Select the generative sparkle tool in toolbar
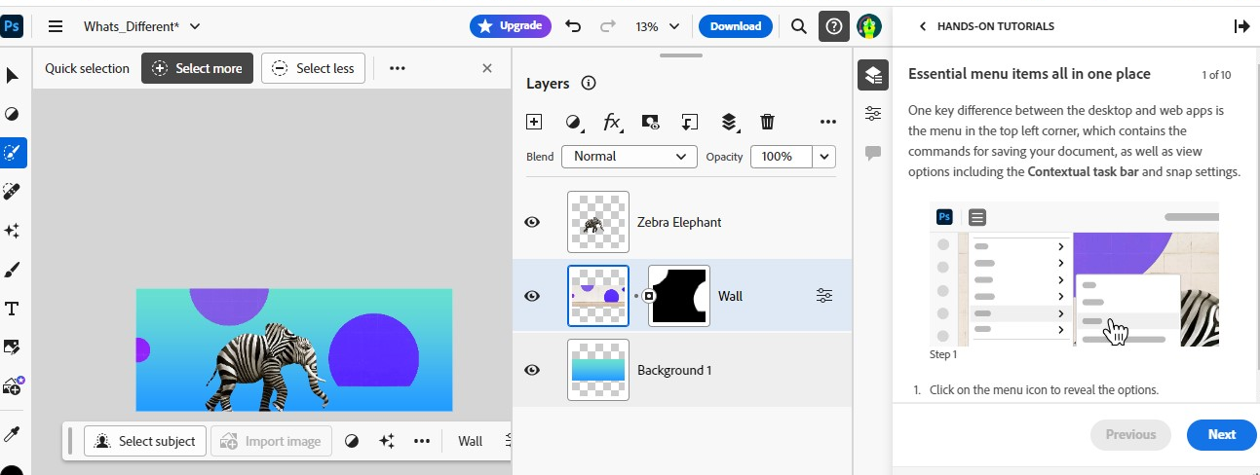 click(x=13, y=231)
